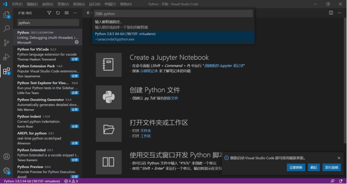
Task: Open the Run and Debug view
Action: (6, 57)
